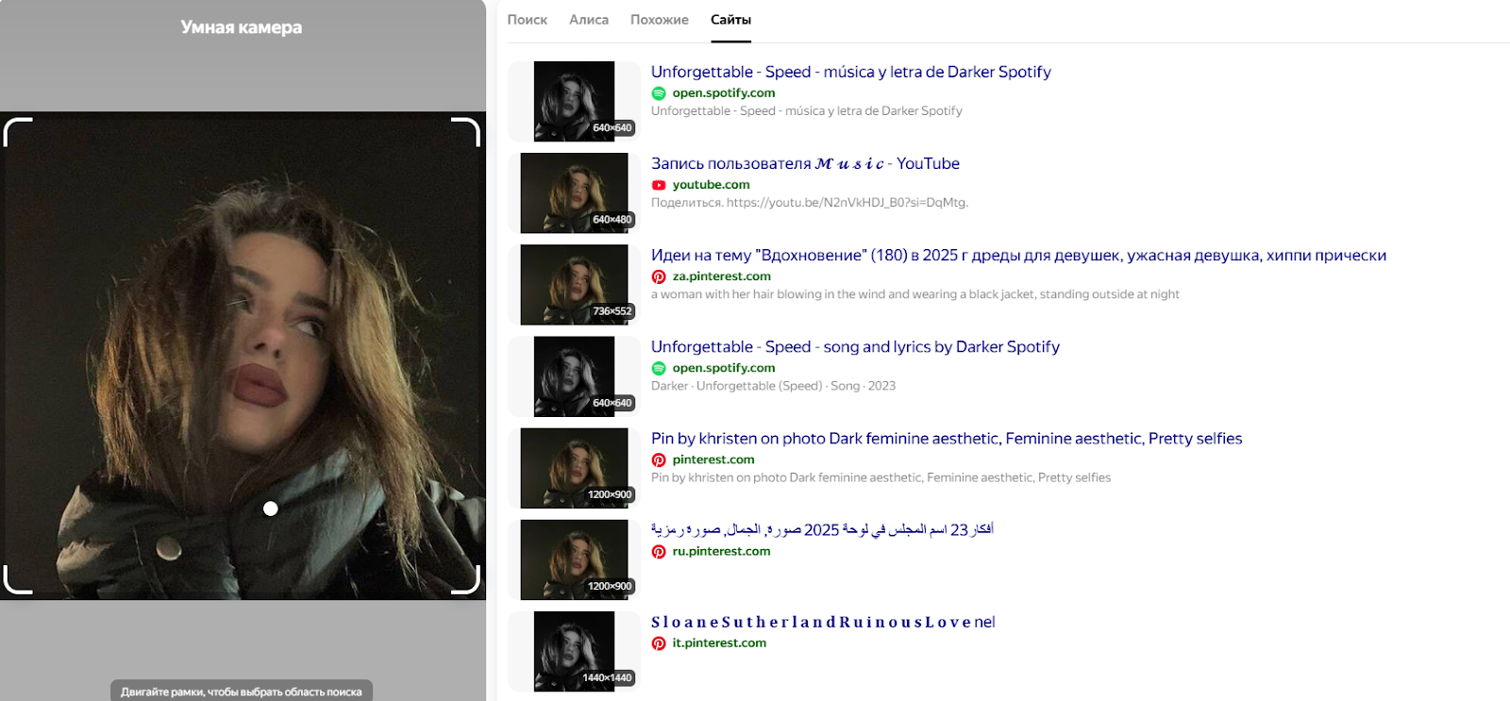Open the 'Запись пользователя Music - YouTube' link
The width and height of the screenshot is (1510, 701).
pyautogui.click(x=804, y=163)
